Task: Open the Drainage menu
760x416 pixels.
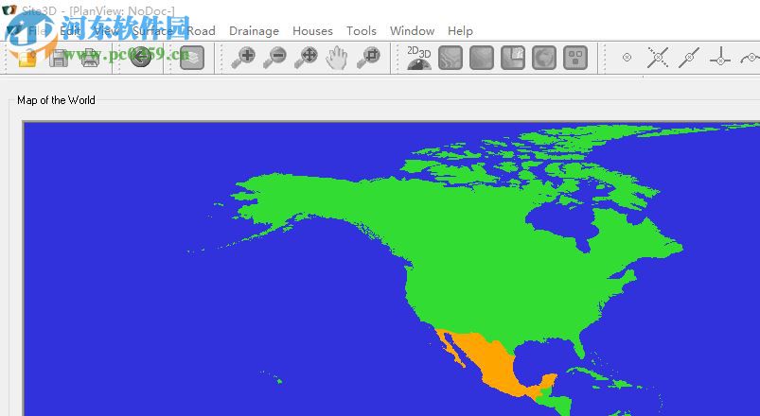Action: [x=254, y=31]
